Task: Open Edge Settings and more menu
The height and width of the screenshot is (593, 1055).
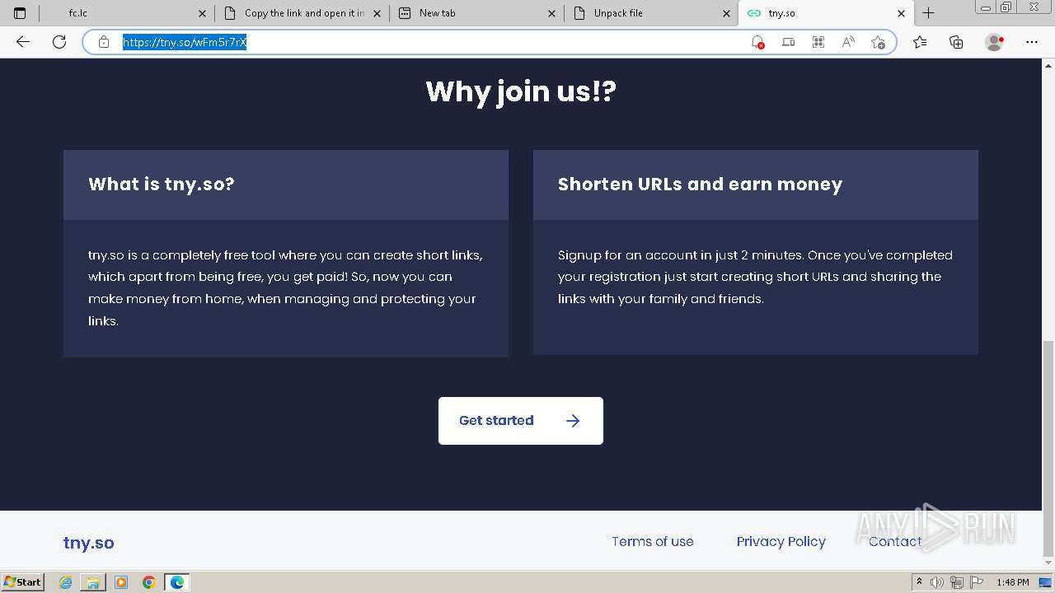Action: 1032,42
